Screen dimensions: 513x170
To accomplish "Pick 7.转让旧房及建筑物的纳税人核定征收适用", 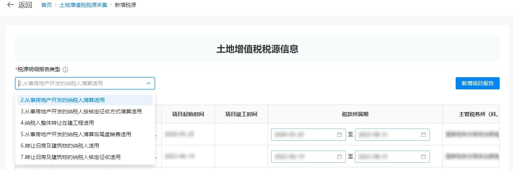I will 70,157.
